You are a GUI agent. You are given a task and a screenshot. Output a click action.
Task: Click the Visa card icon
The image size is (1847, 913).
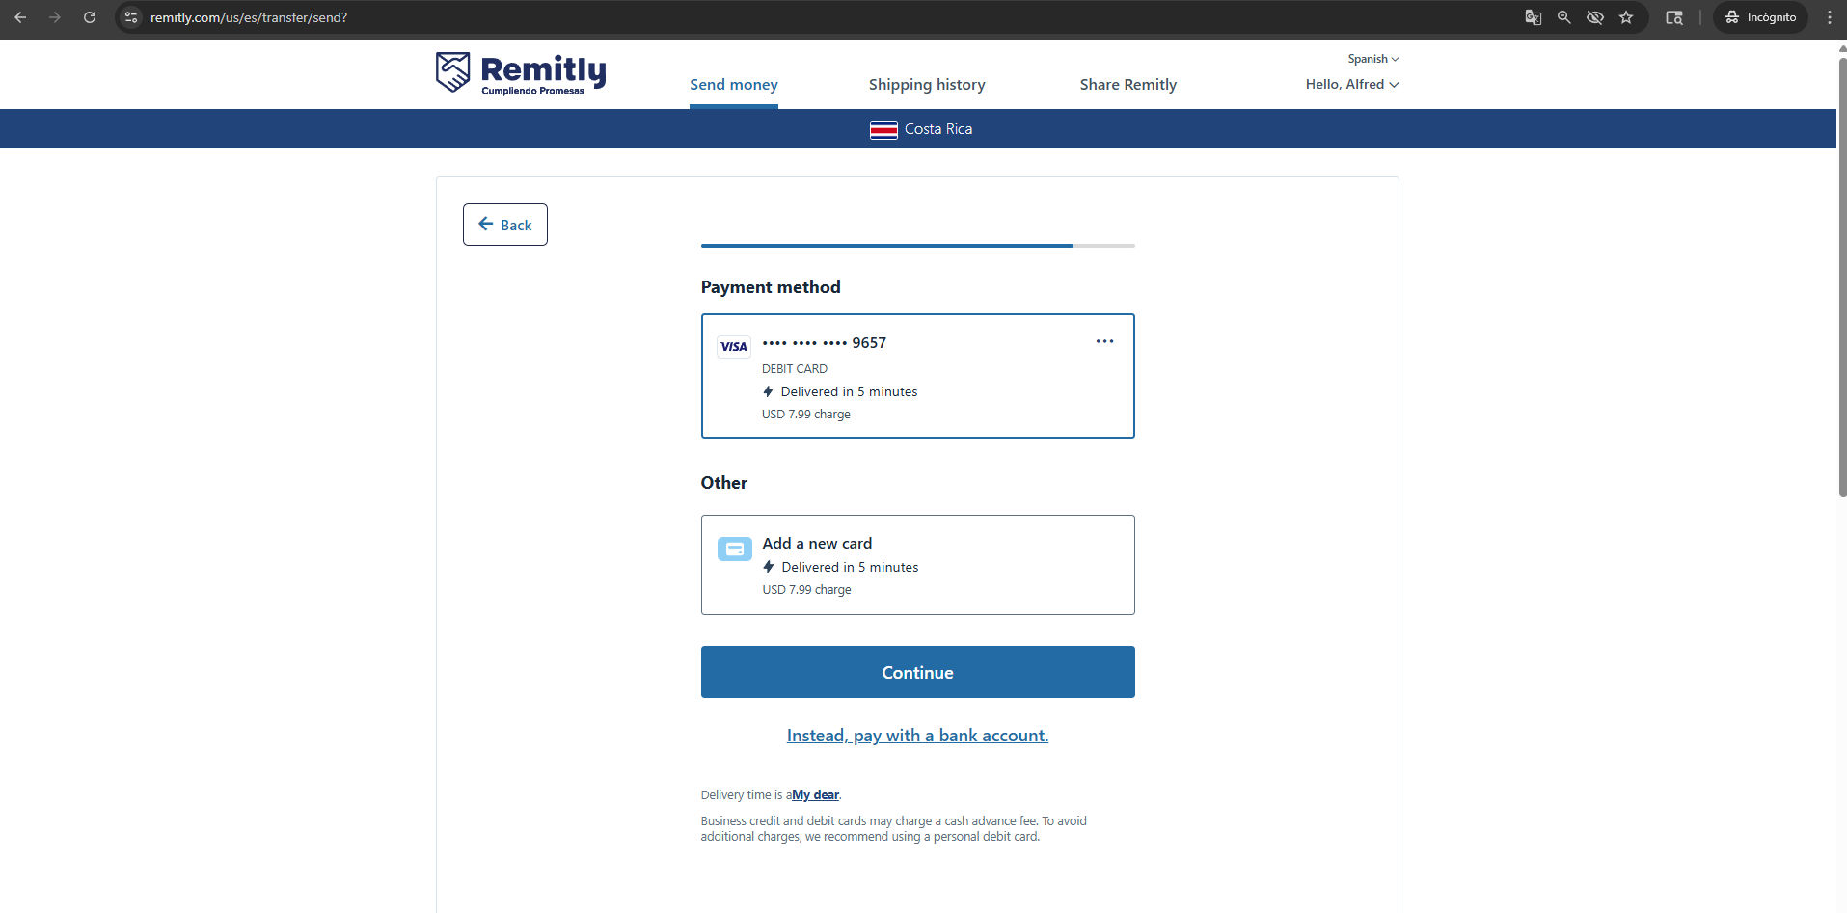pyautogui.click(x=733, y=347)
